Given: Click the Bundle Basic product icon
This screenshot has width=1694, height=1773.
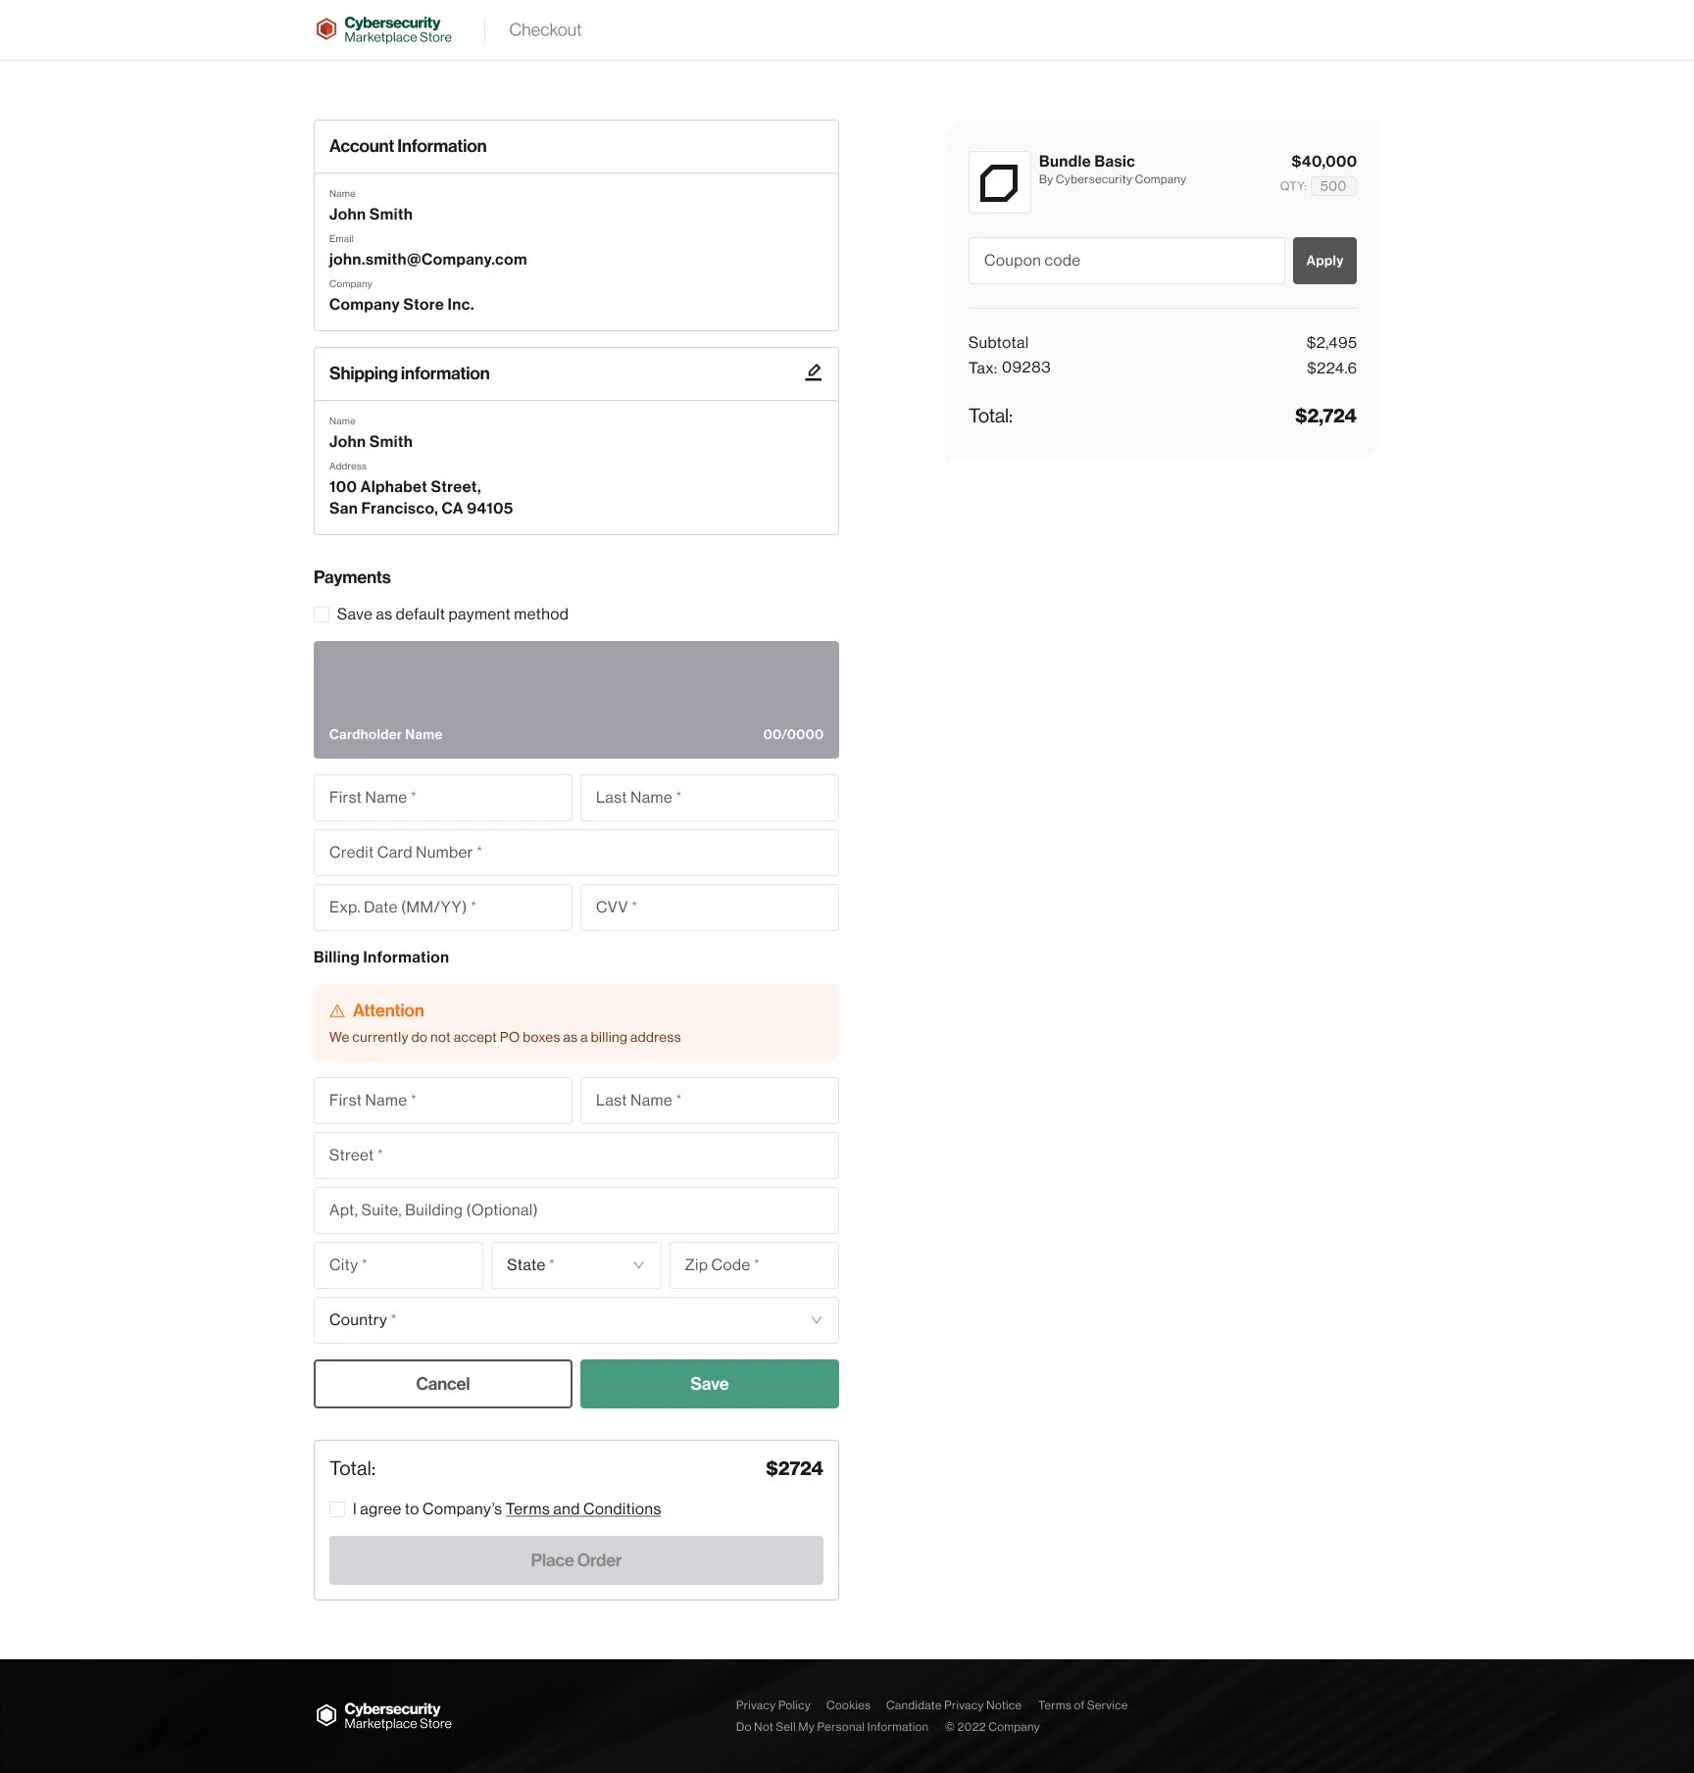Looking at the screenshot, I should [x=999, y=182].
